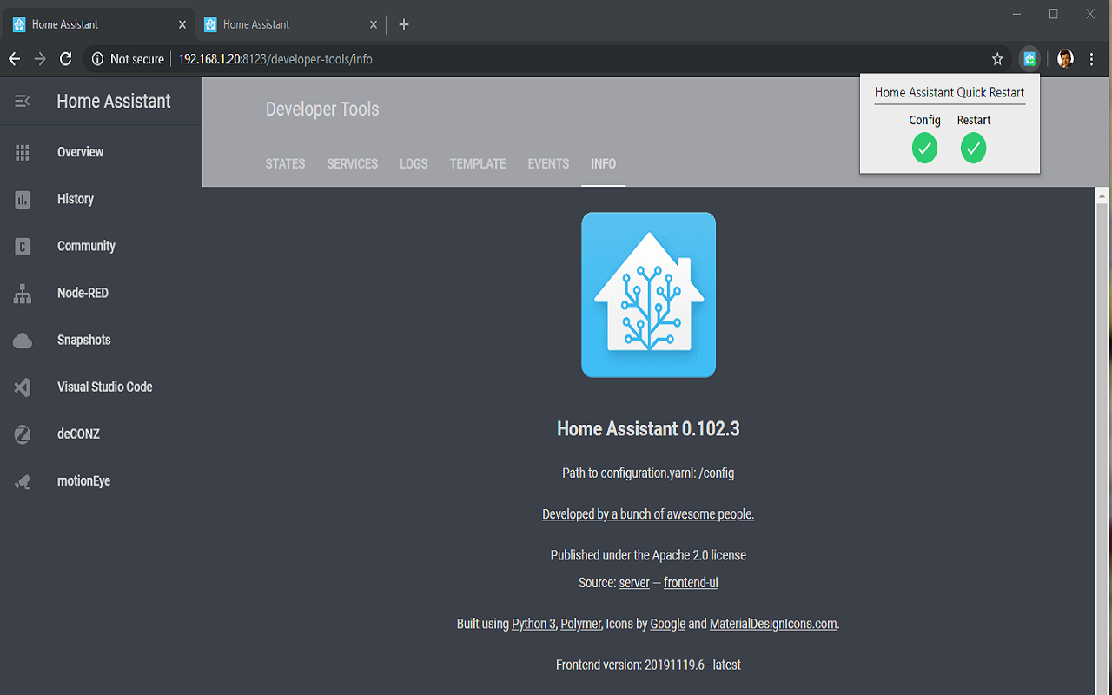Click the Config green checkmark
The width and height of the screenshot is (1112, 695).
pyautogui.click(x=925, y=149)
